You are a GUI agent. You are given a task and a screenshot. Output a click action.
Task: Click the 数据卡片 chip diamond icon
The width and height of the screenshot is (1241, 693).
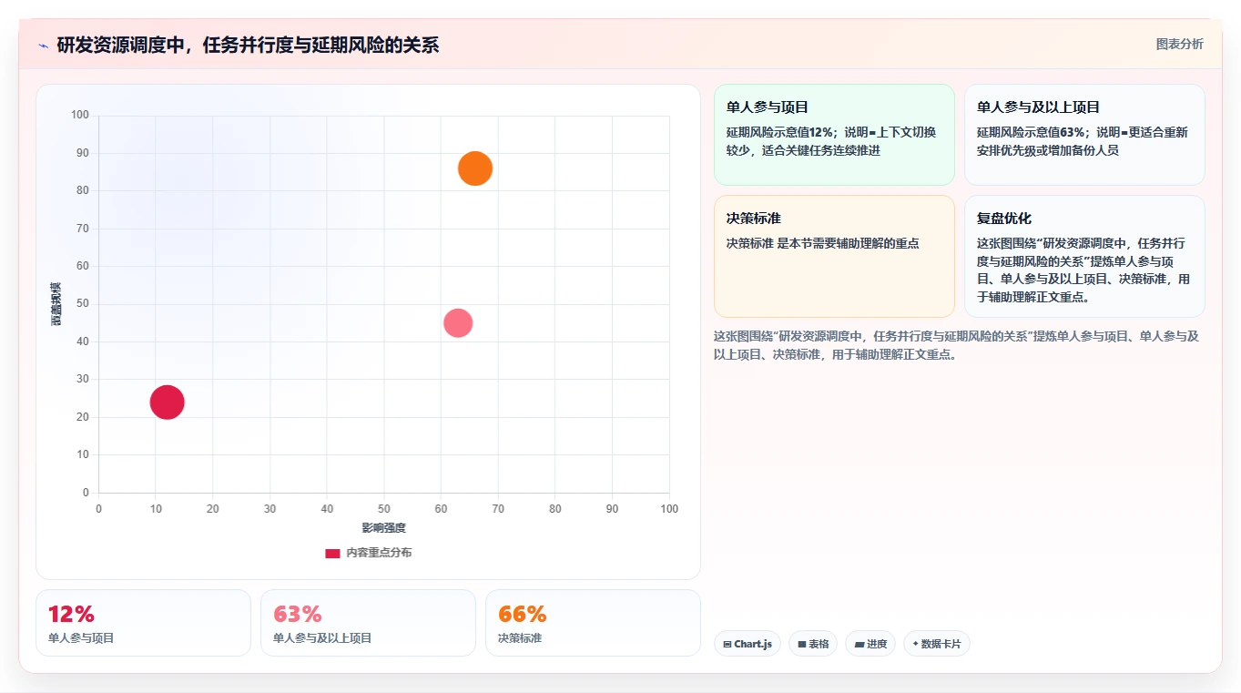coord(915,644)
